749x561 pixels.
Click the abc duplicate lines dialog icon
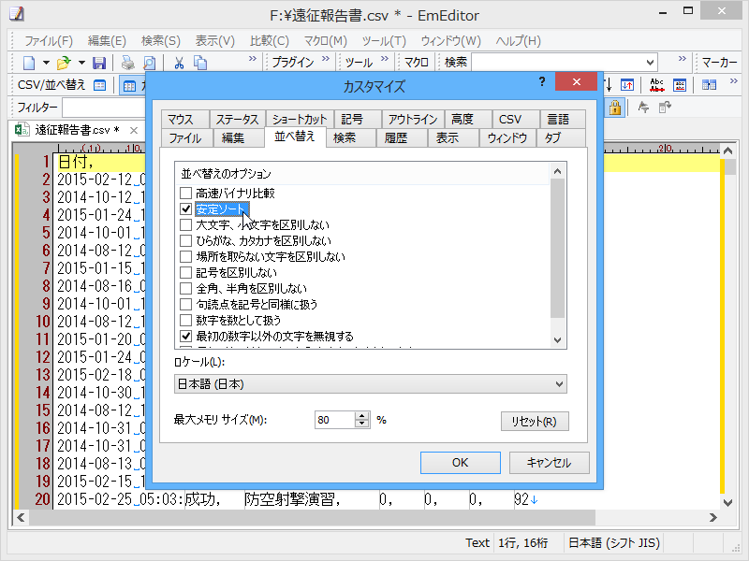680,85
